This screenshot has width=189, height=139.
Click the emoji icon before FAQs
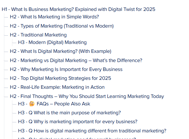pyautogui.click(x=32, y=104)
